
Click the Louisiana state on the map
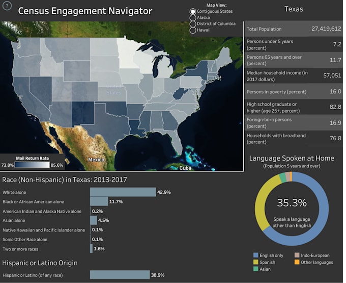135,127
